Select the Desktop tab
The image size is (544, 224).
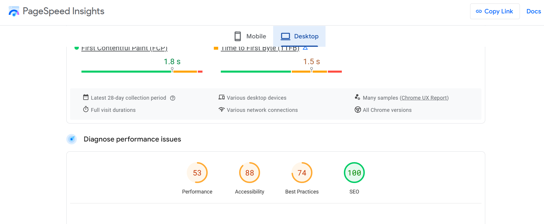tap(299, 36)
